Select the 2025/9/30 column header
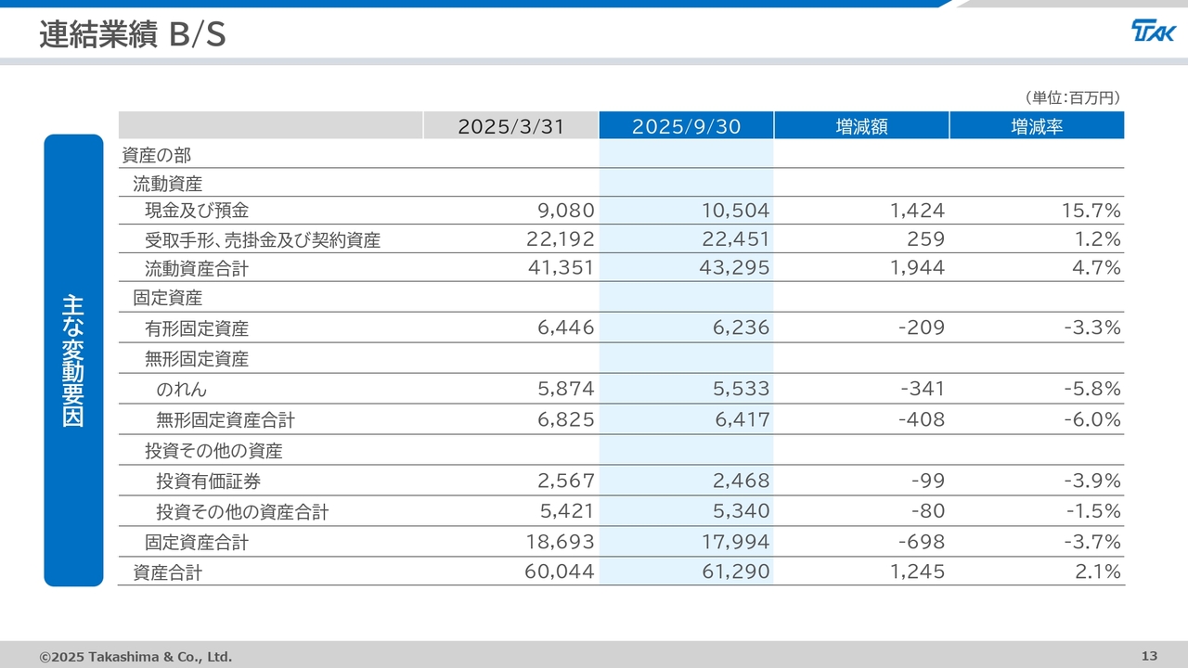 coord(686,126)
